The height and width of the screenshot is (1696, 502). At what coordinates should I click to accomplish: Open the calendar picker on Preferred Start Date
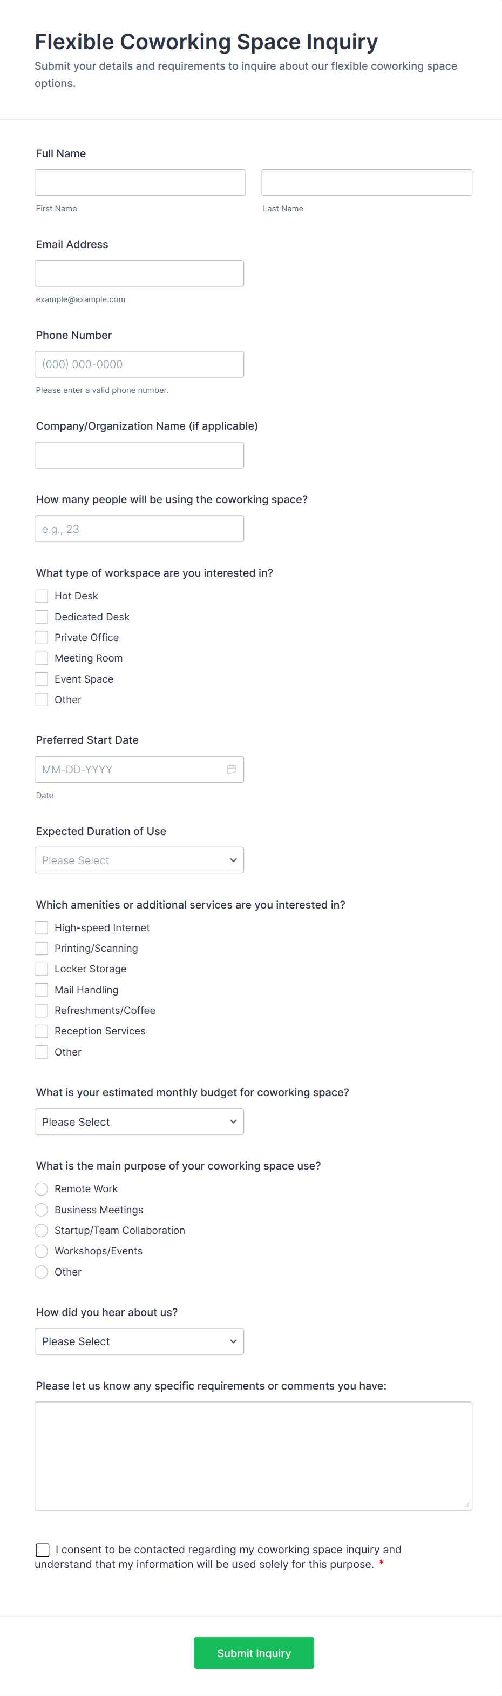point(232,769)
